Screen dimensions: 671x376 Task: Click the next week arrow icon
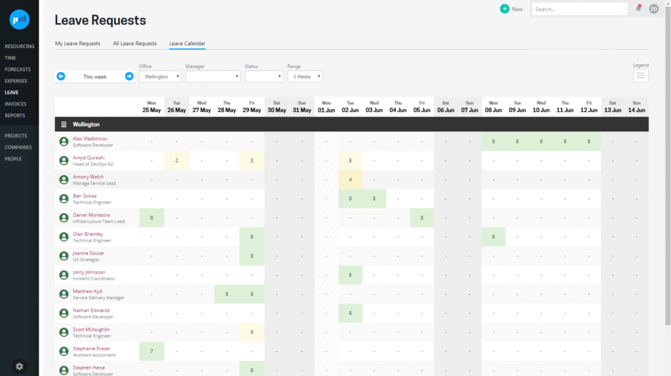[129, 77]
